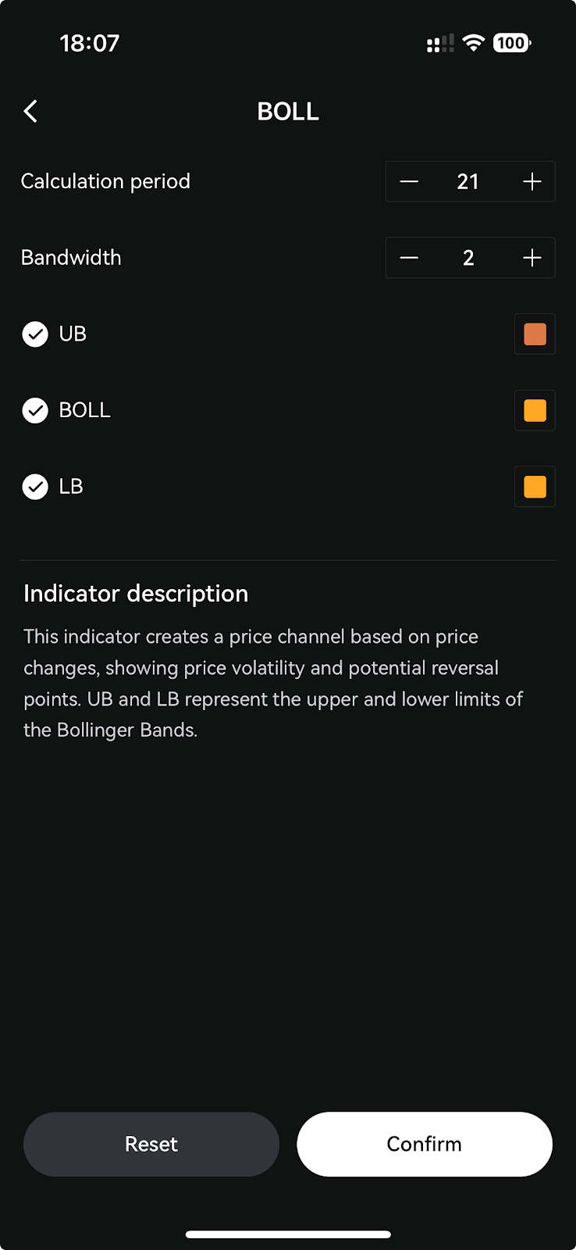Uncheck the BOLL line checkbox
Viewport: 576px width, 1250px height.
tap(35, 410)
